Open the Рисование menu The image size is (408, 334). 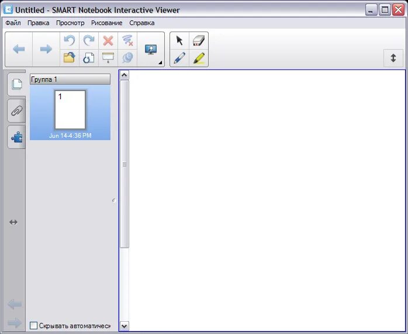pyautogui.click(x=107, y=23)
